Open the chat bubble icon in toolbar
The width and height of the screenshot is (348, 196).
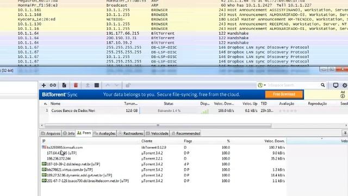pyautogui.click(x=335, y=85)
